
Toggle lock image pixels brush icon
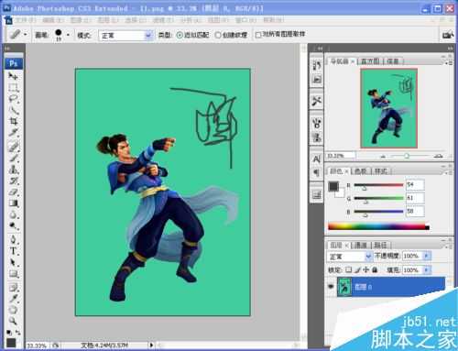[x=358, y=270]
